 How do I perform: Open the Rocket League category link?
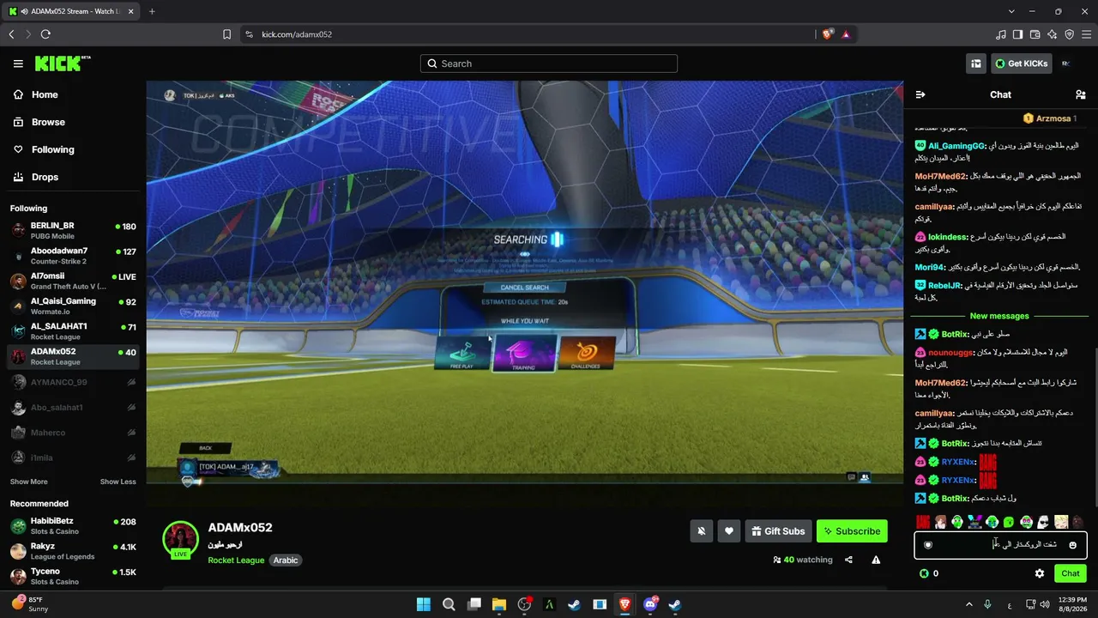coord(236,560)
